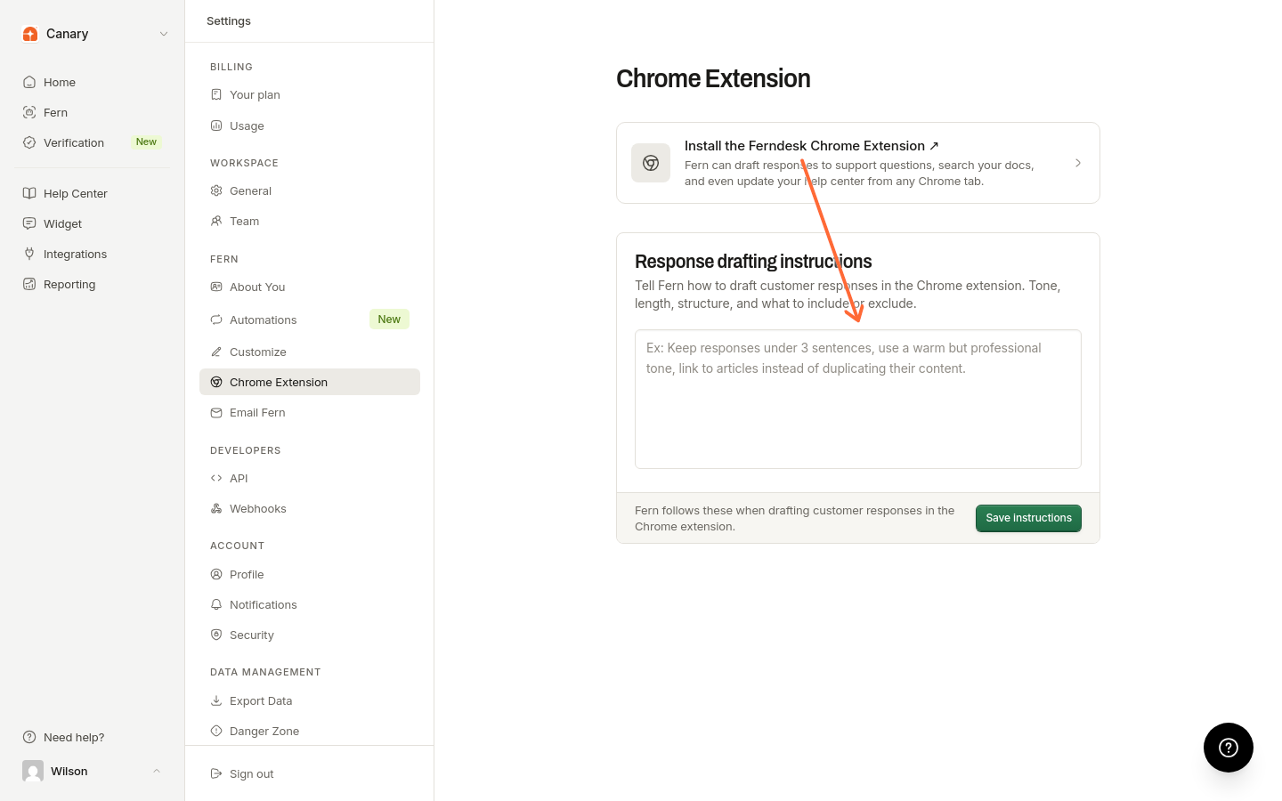Click the General gear icon

point(216,190)
